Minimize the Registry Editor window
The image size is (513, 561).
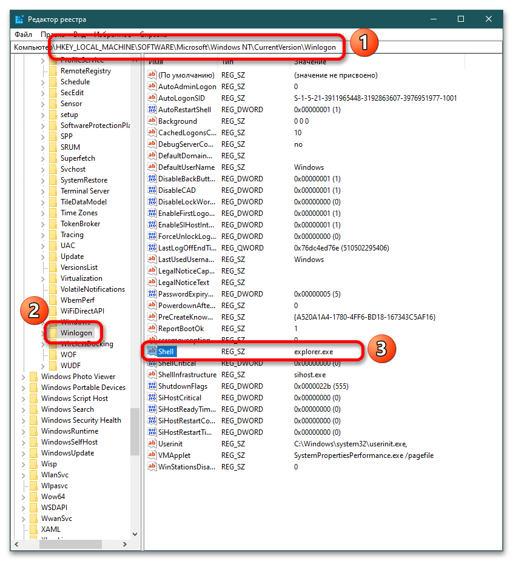pyautogui.click(x=433, y=19)
